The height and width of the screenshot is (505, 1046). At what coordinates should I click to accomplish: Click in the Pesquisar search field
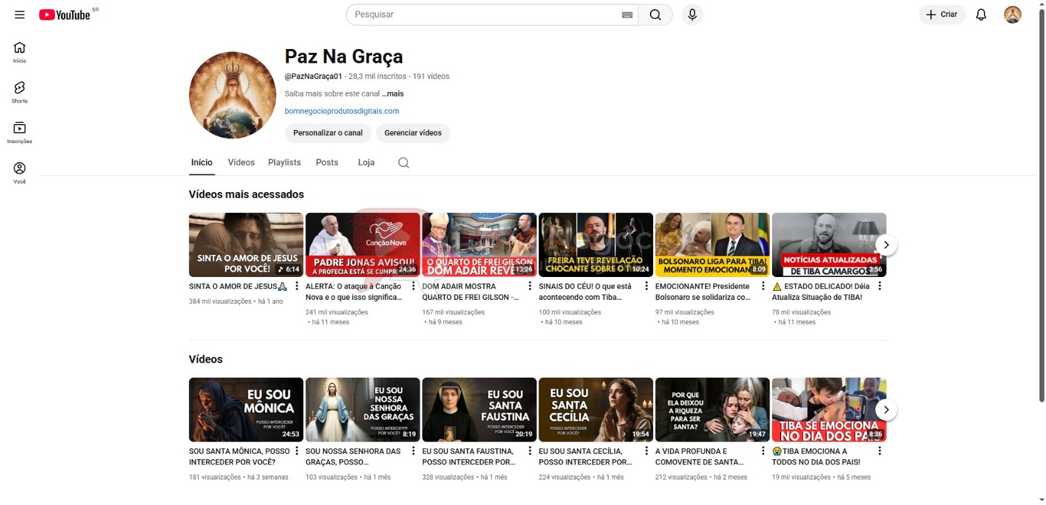[x=484, y=14]
